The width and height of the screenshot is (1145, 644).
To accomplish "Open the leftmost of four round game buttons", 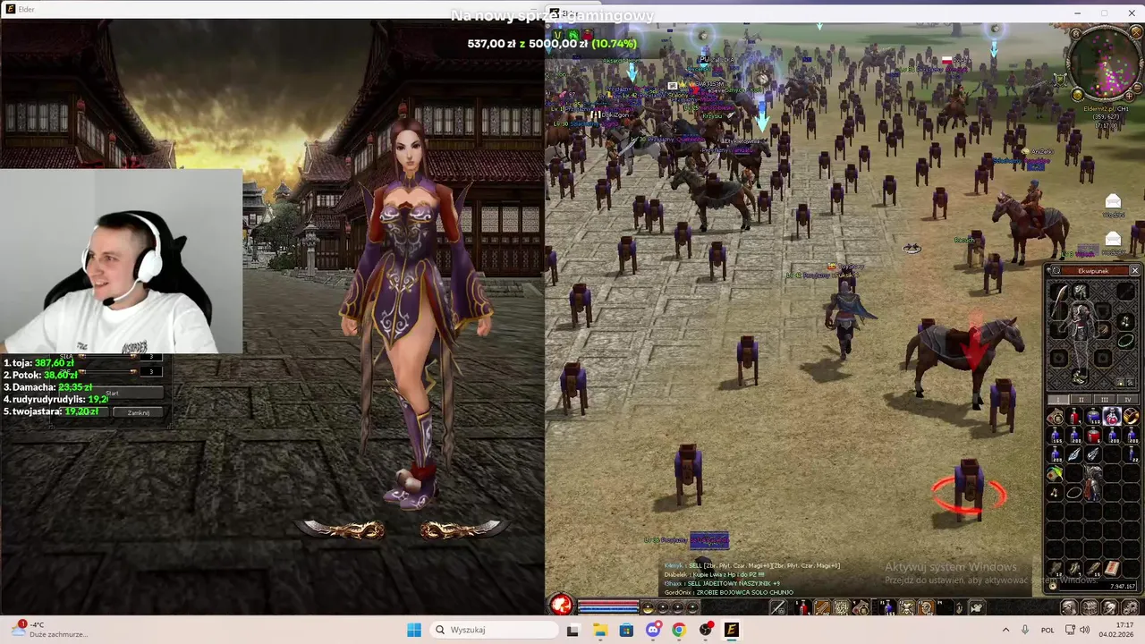I will (1068, 607).
